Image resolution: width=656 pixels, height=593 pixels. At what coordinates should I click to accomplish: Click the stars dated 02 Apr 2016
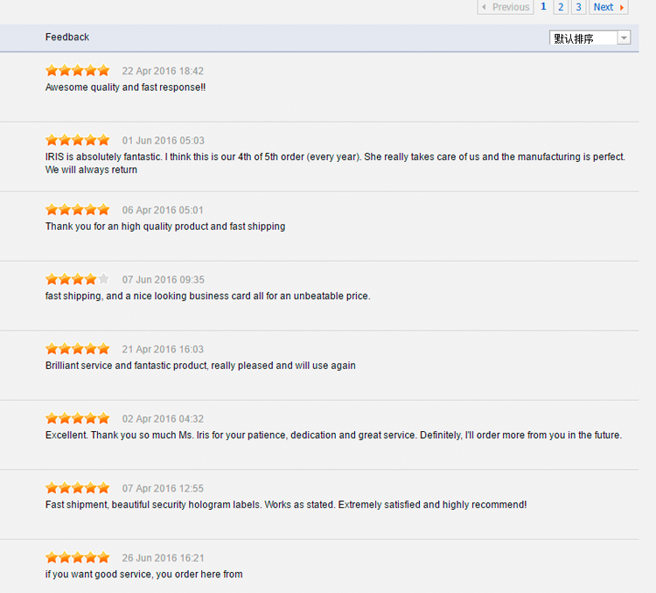click(78, 419)
